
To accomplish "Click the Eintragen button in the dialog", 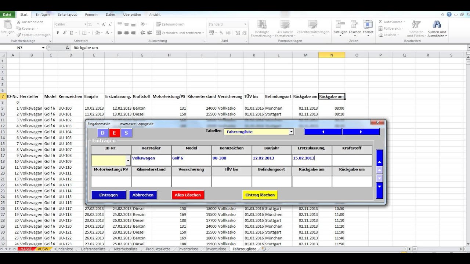I will click(x=109, y=195).
